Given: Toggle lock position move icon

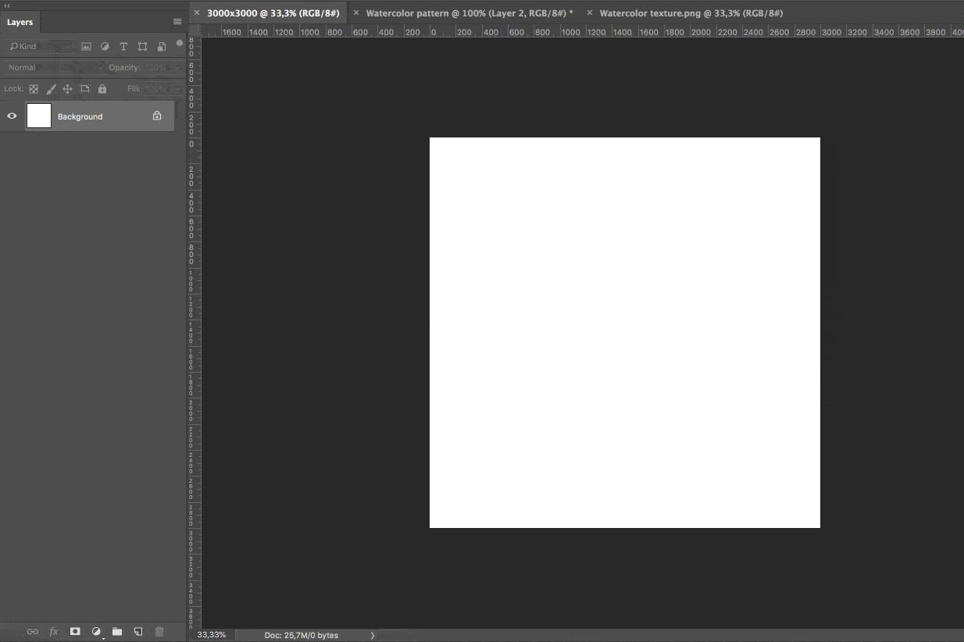Looking at the screenshot, I should point(68,89).
